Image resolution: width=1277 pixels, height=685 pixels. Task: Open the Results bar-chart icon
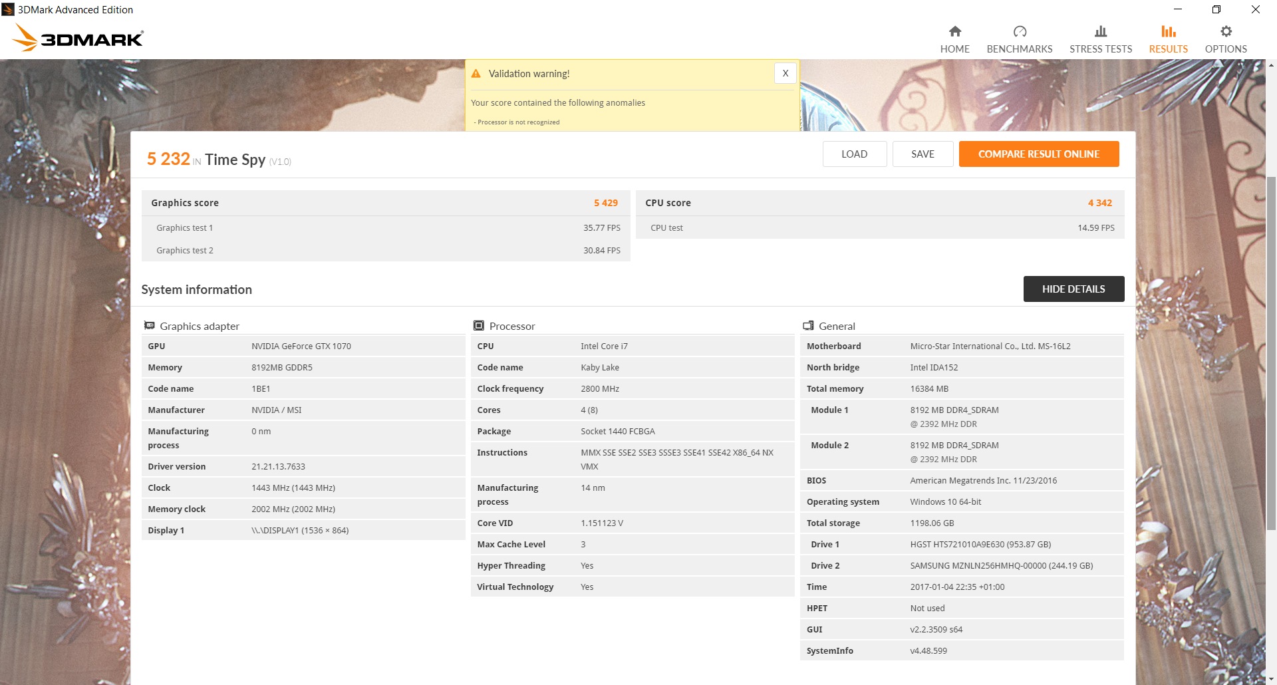[1169, 31]
